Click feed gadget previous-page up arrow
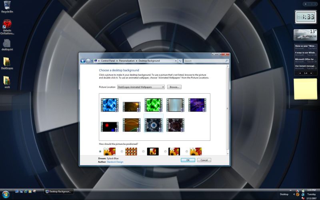320x200 pixels. pos(300,73)
